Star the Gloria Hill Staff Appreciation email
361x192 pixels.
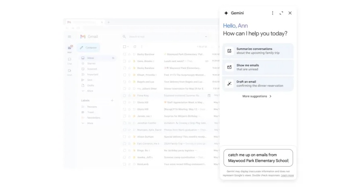129,102
